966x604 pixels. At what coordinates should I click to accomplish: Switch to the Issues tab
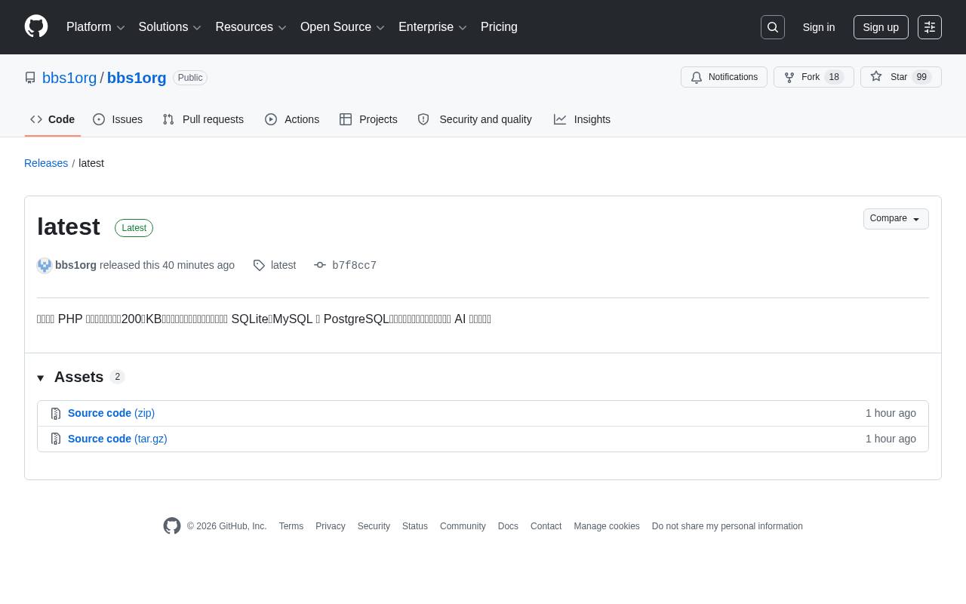[118, 119]
